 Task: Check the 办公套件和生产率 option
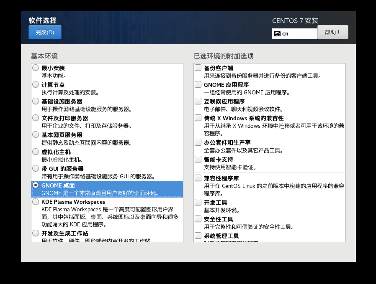tap(198, 142)
